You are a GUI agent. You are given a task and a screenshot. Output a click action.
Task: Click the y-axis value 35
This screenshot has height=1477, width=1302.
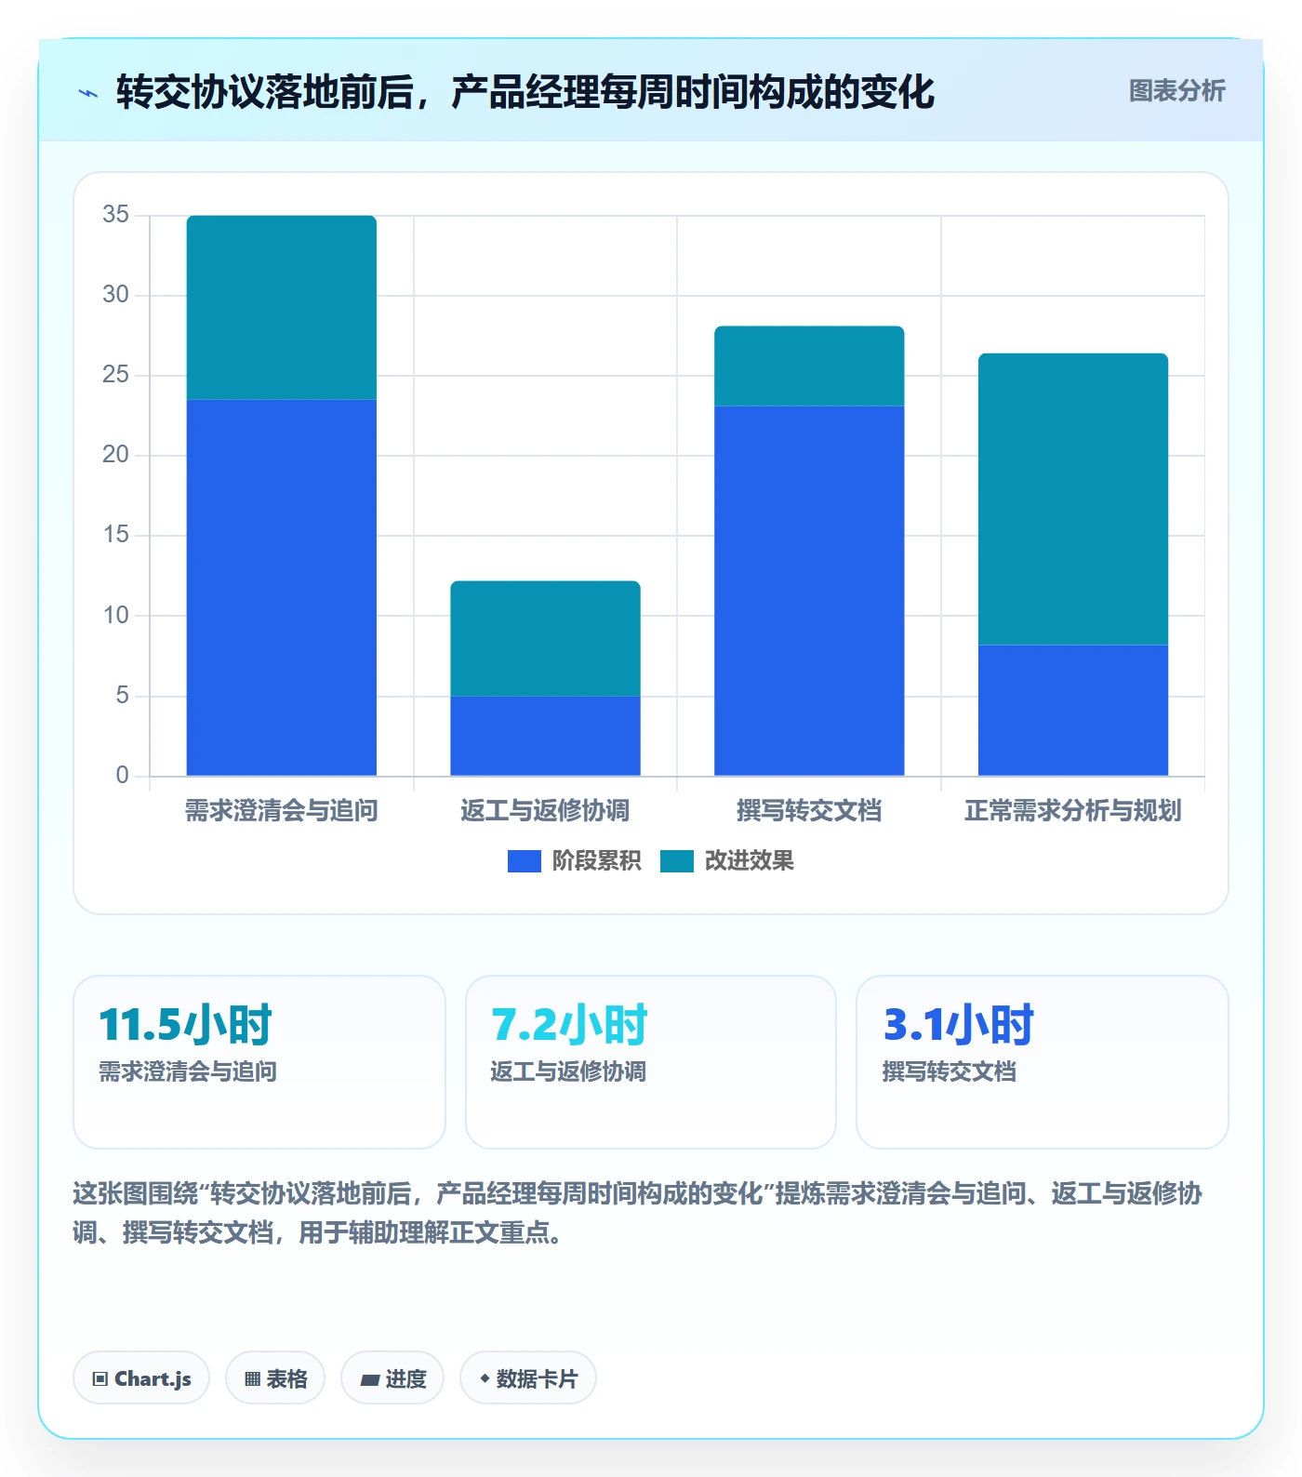click(x=116, y=215)
